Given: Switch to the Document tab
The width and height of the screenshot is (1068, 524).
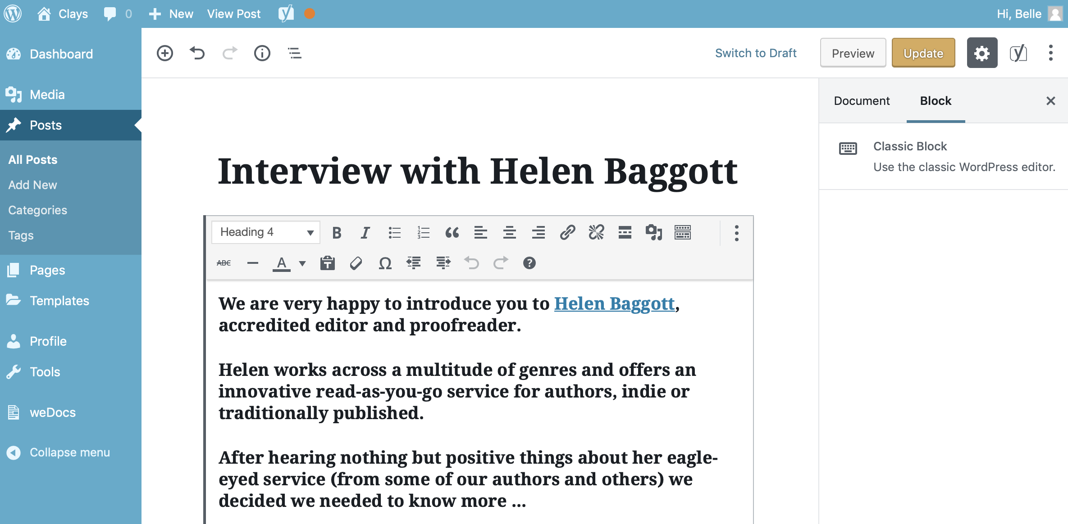Looking at the screenshot, I should (862, 101).
